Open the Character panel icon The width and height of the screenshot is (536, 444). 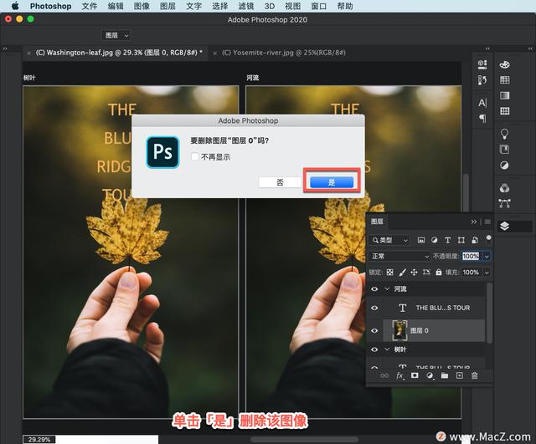[482, 102]
